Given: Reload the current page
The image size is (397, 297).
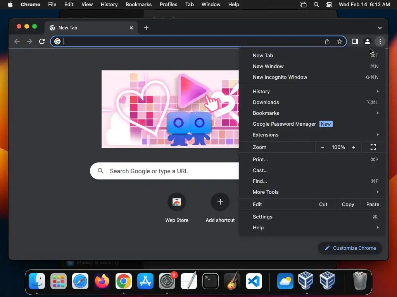Looking at the screenshot, I should click(42, 41).
